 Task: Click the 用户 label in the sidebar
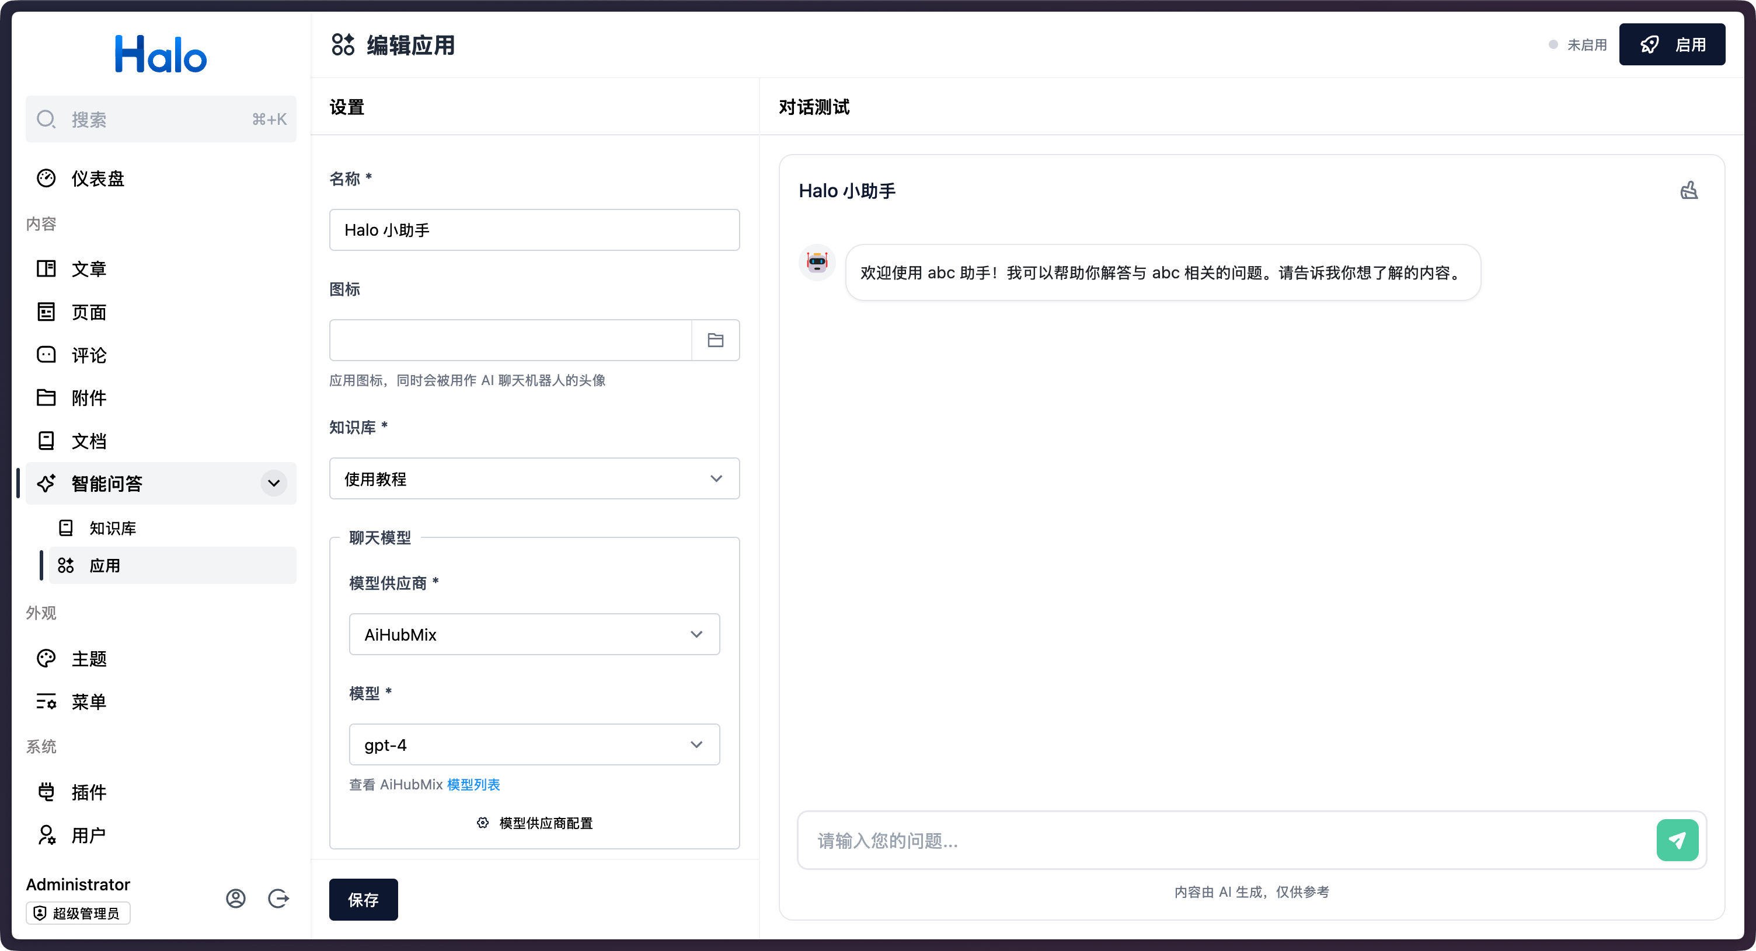tap(89, 835)
